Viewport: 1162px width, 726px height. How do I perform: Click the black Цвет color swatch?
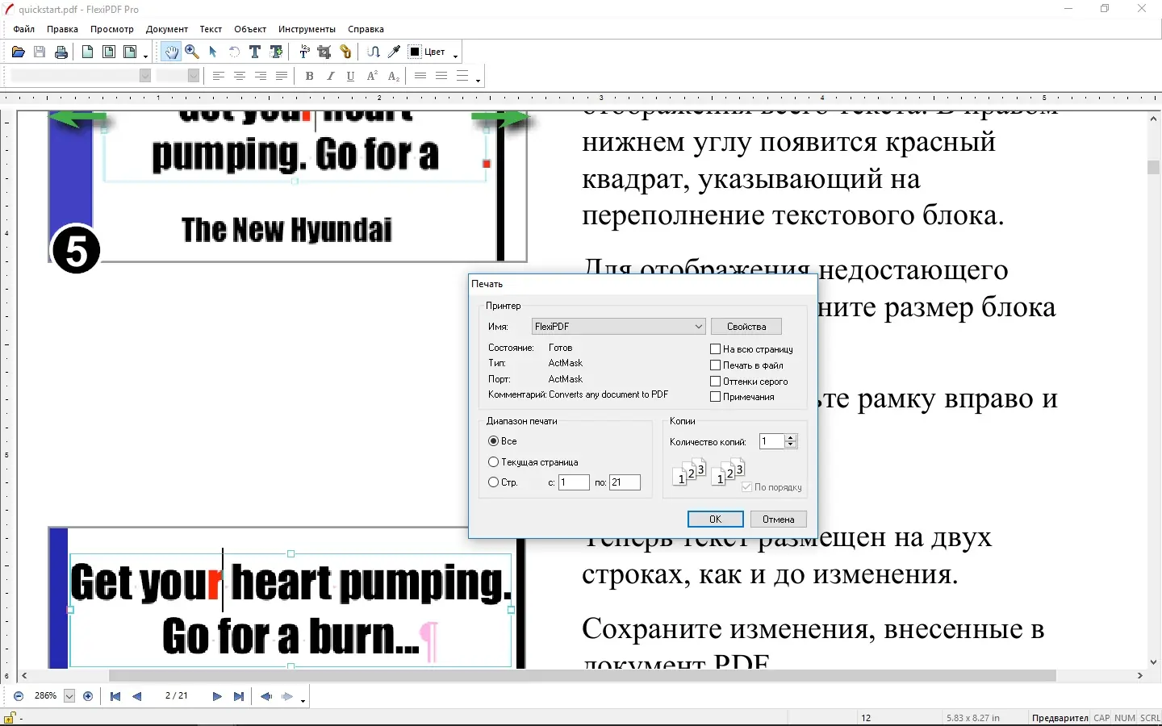[414, 52]
